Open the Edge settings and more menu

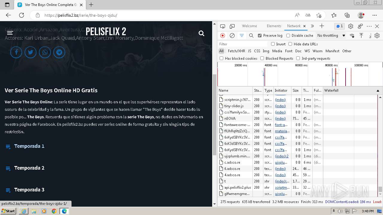[x=375, y=15]
